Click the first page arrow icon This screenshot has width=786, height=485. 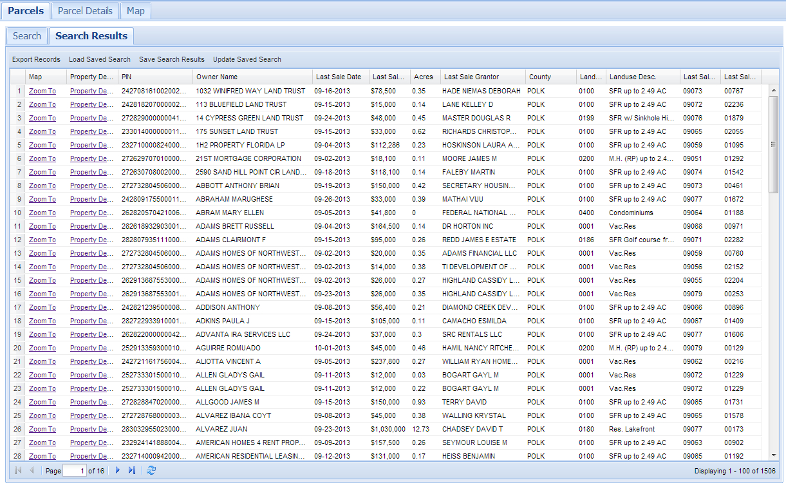coord(18,471)
